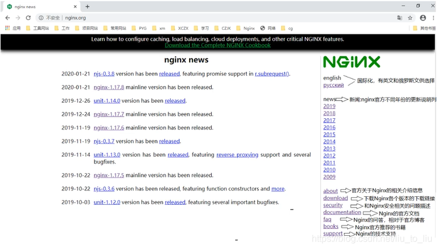
Task: Open the Chrome profile menu
Action: (423, 18)
